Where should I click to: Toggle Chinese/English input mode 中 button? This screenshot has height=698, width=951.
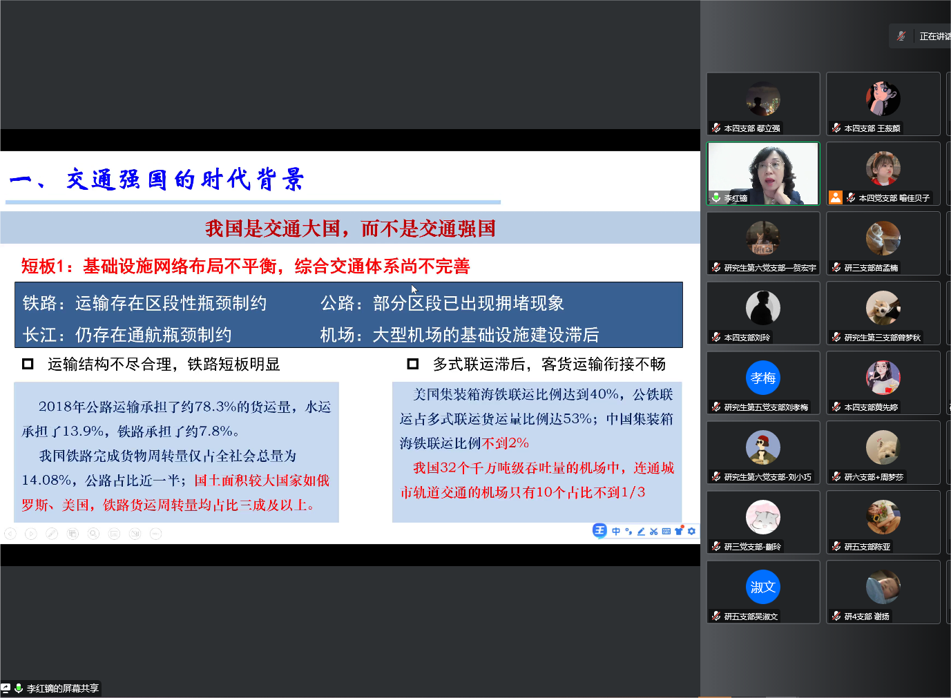pyautogui.click(x=615, y=531)
